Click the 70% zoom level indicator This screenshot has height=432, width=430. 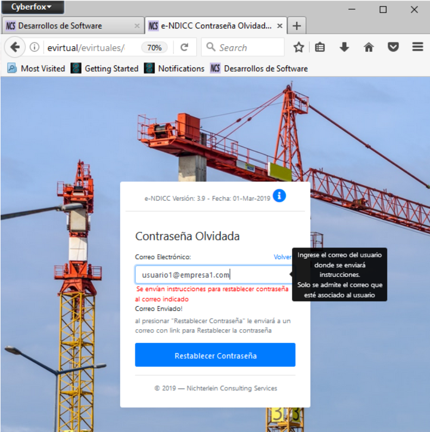tap(154, 47)
